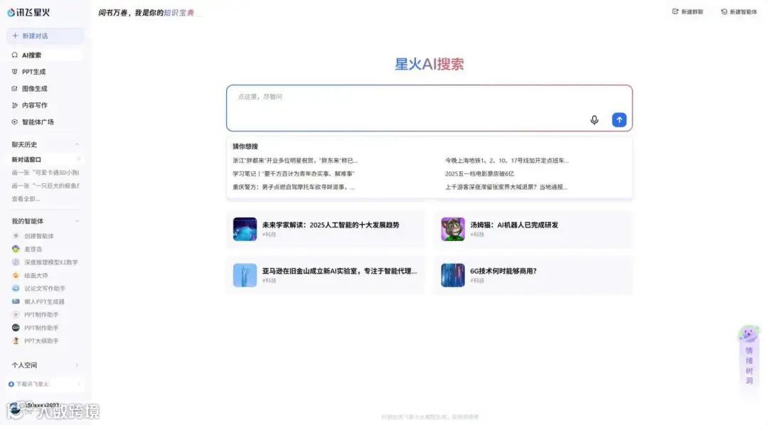
Task: Open the 一只巨大的鲸鱼 chat history entry
Action: click(x=45, y=185)
